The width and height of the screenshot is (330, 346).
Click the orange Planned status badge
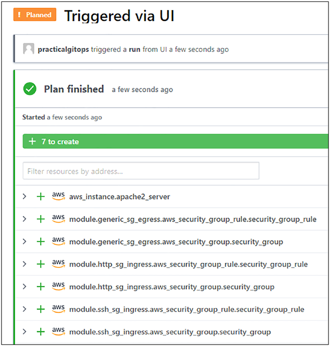35,15
